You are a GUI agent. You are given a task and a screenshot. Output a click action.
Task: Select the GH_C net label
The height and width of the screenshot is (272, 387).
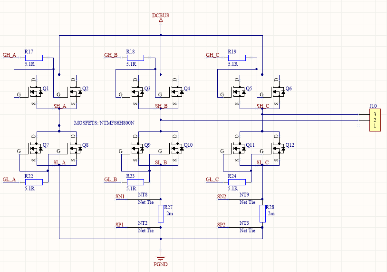pyautogui.click(x=213, y=55)
